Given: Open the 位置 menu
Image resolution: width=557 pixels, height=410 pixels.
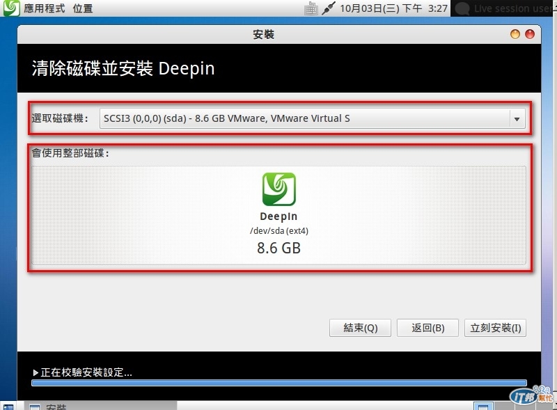Looking at the screenshot, I should pyautogui.click(x=83, y=8).
